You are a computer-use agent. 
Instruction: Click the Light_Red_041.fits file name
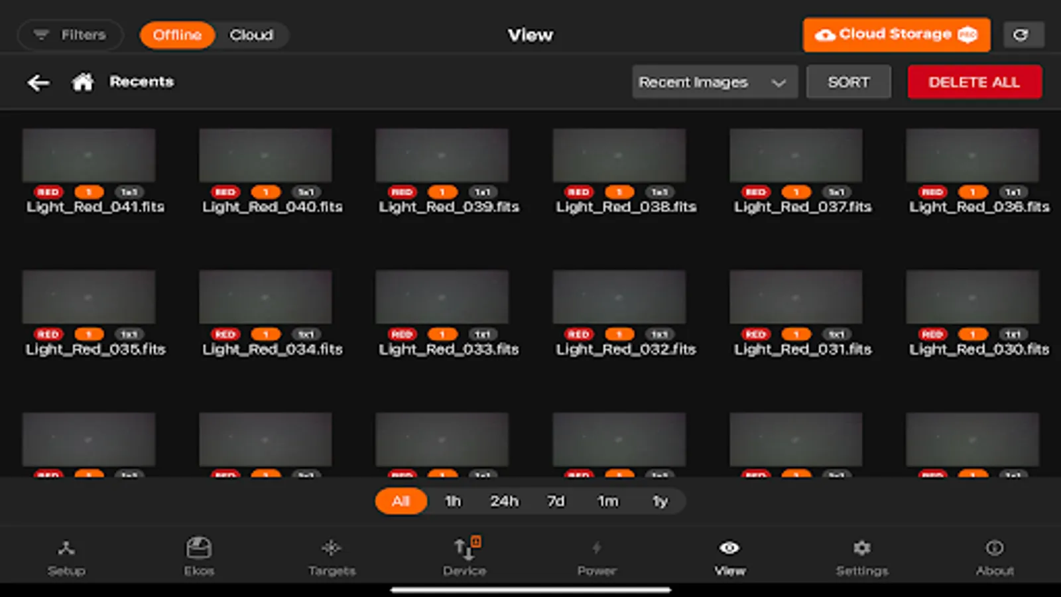click(95, 207)
